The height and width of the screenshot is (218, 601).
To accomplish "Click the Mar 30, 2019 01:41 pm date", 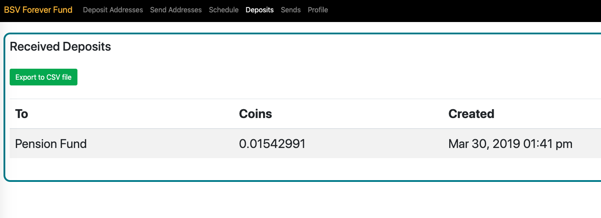I will (510, 144).
